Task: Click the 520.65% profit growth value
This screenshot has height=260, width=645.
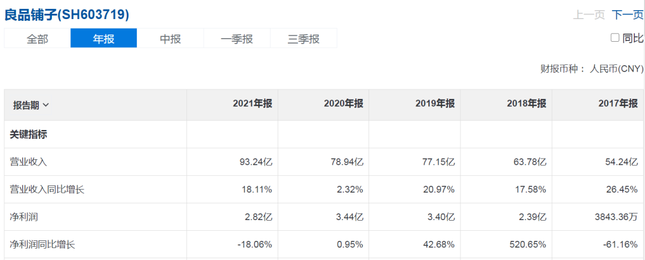Action: click(x=528, y=244)
